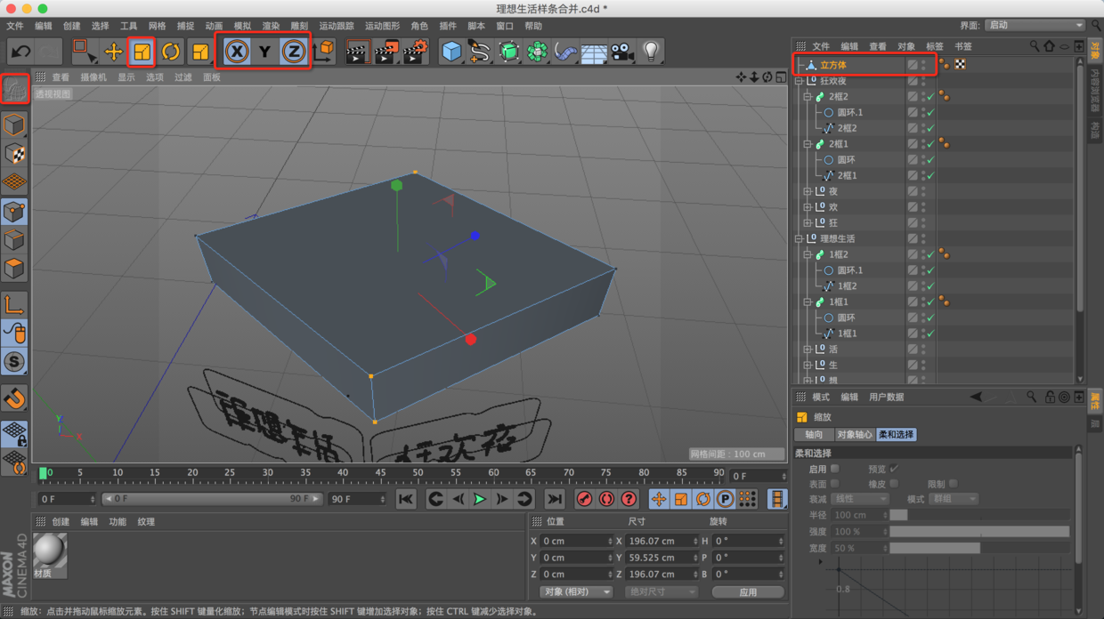Disable the 圆环.1 green checkmark under 2框2
The image size is (1104, 619).
pos(930,113)
